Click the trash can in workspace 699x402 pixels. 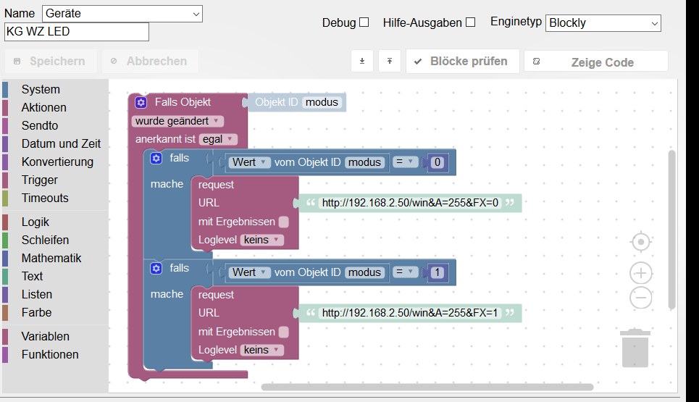click(635, 348)
